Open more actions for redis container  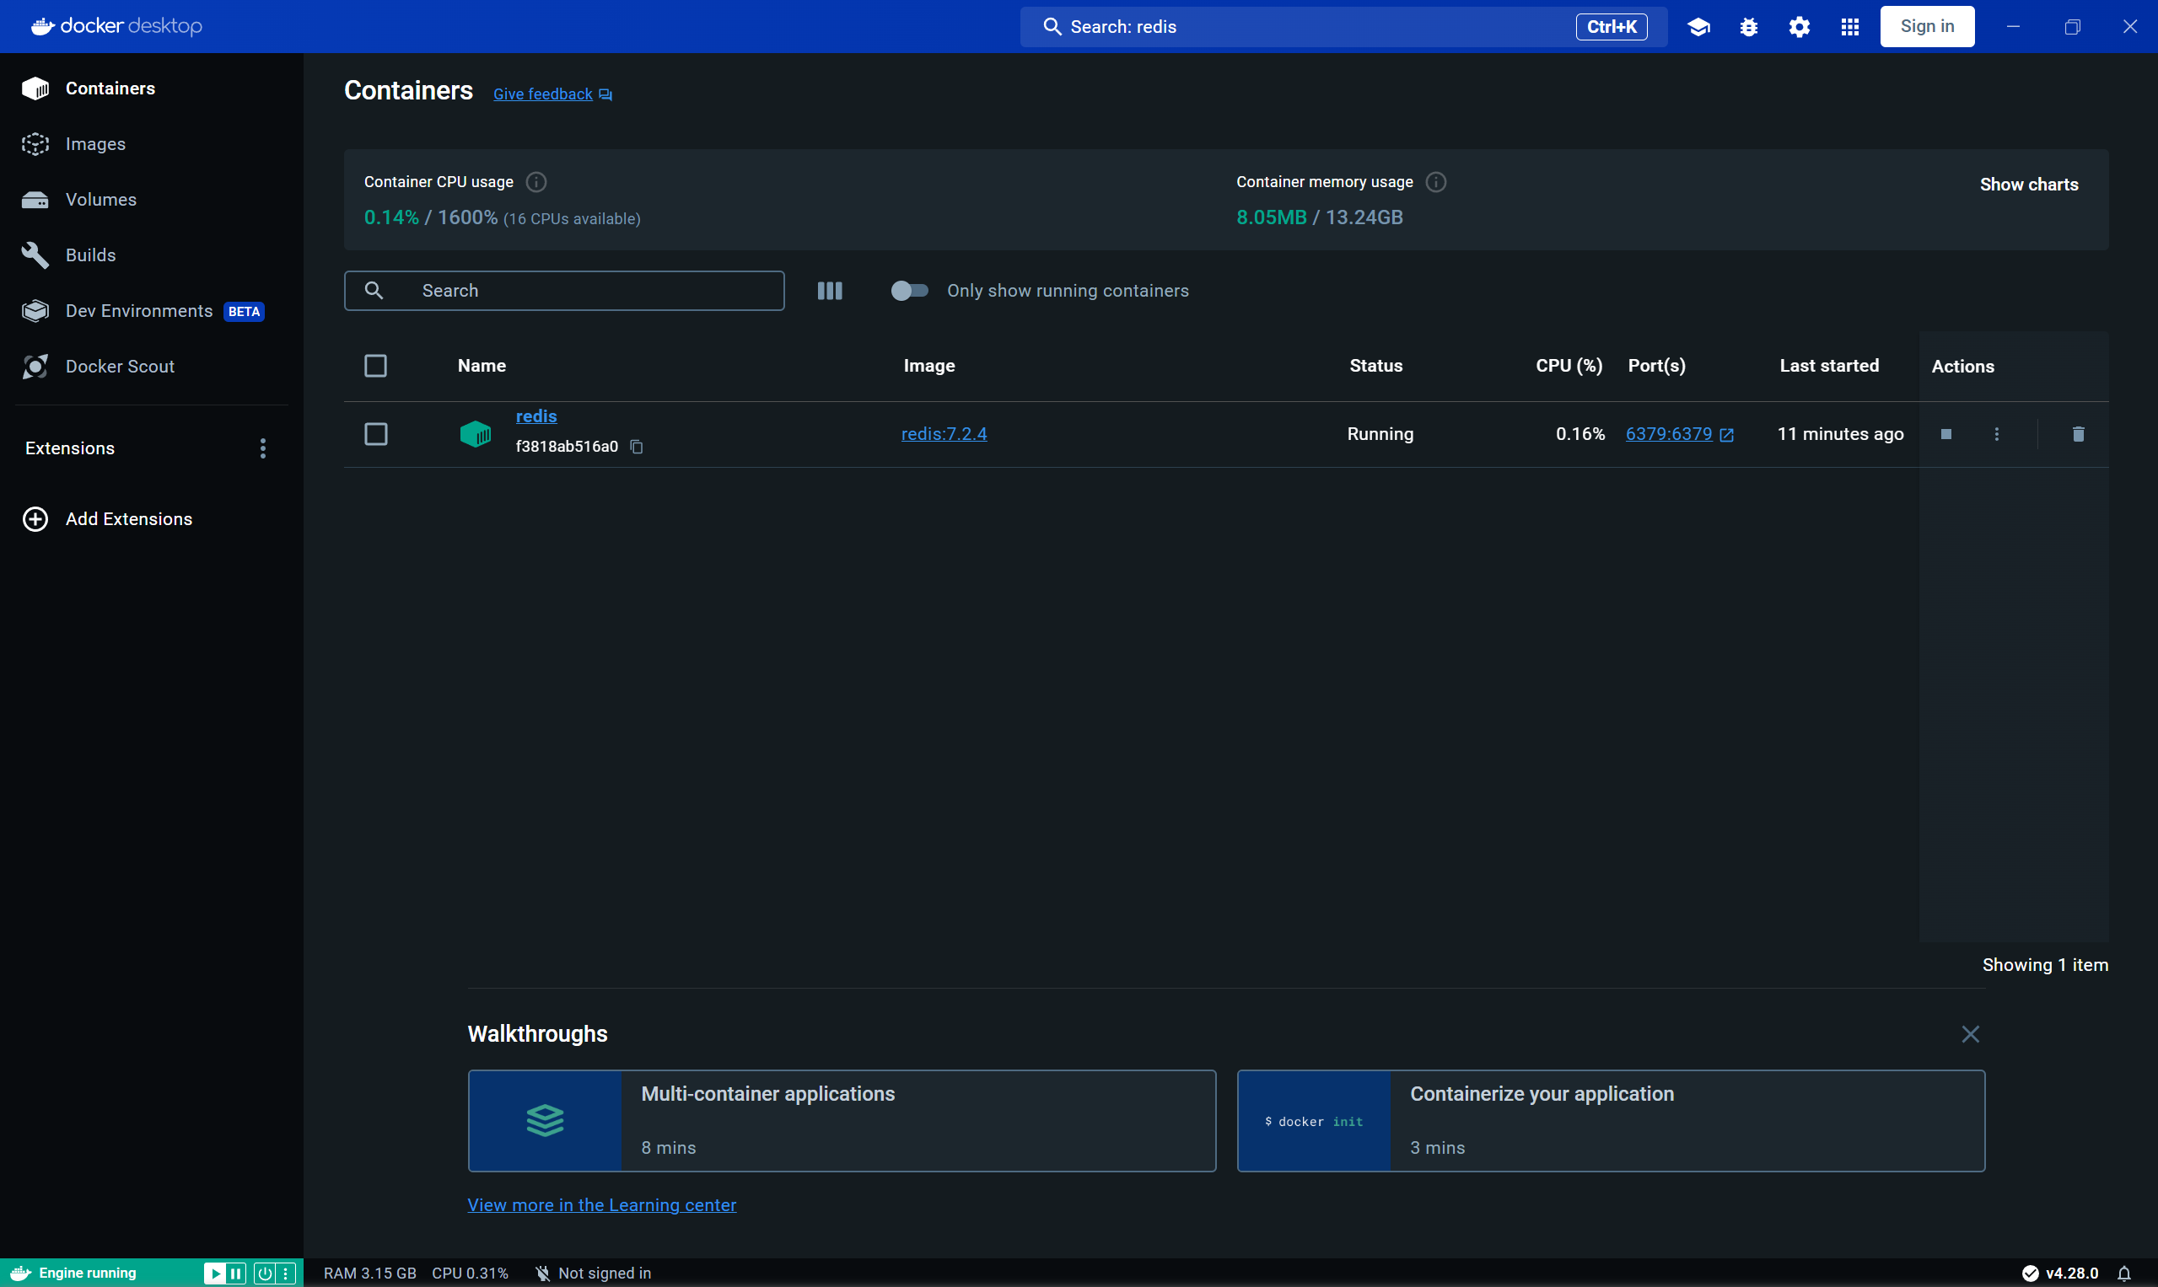[1997, 433]
